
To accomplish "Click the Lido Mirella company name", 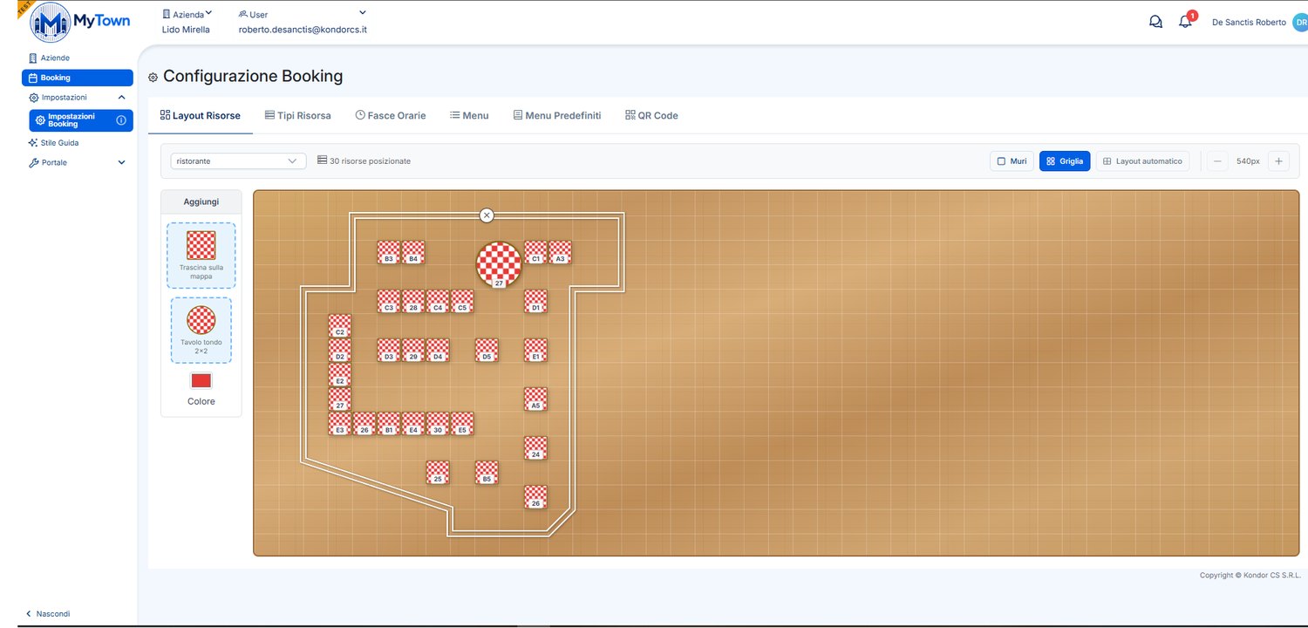I will [x=186, y=29].
